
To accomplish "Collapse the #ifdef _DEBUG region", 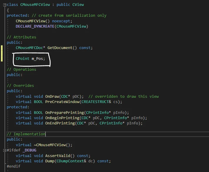I will [5, 150].
